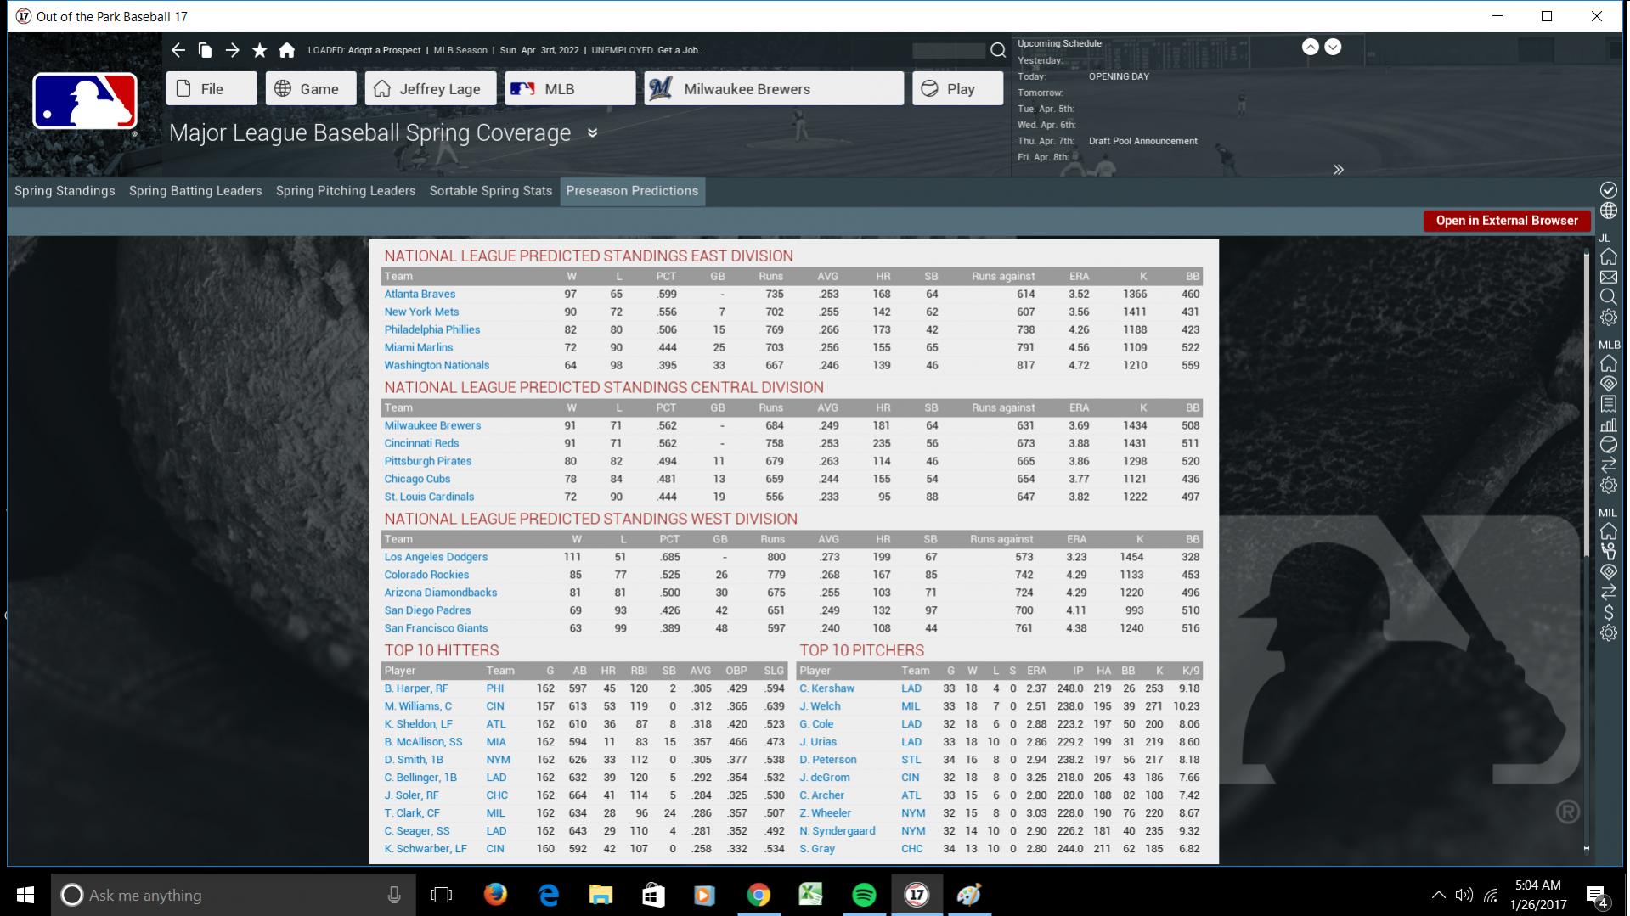Open M. Williams, C player link
Image resolution: width=1630 pixels, height=916 pixels.
click(x=418, y=707)
